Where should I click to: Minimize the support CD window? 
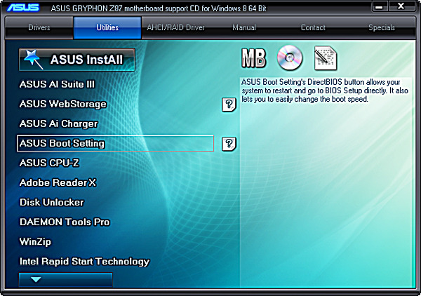pyautogui.click(x=379, y=7)
